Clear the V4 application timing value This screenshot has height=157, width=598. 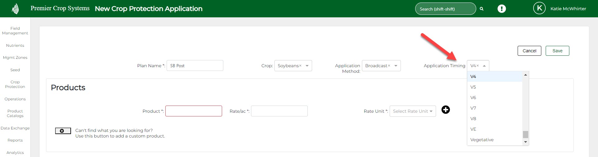(477, 66)
